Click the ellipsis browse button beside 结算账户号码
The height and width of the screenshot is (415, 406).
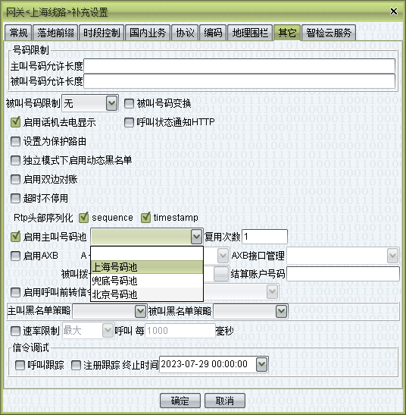(x=221, y=274)
